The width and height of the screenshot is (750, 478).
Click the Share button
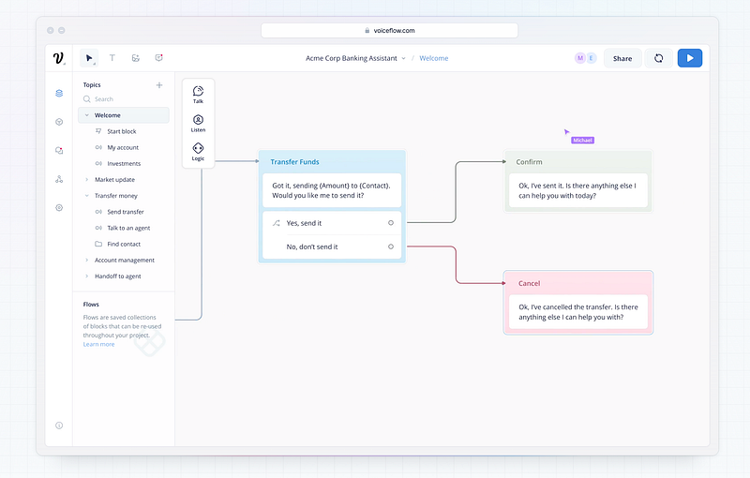622,58
